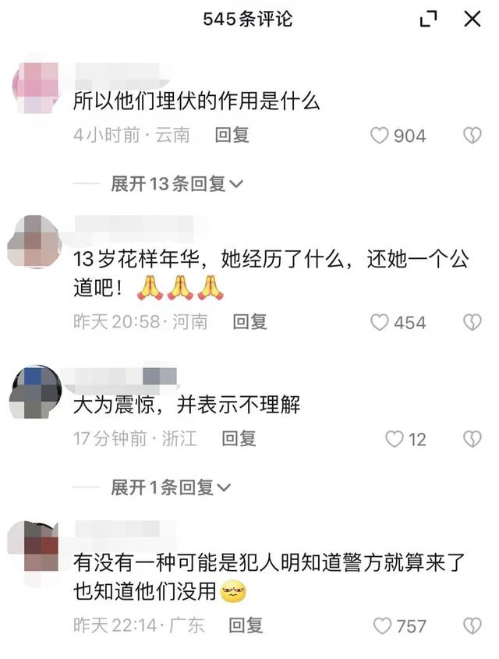This screenshot has width=499, height=659.
Task: Expand the 1 reply thread
Action: pyautogui.click(x=171, y=487)
